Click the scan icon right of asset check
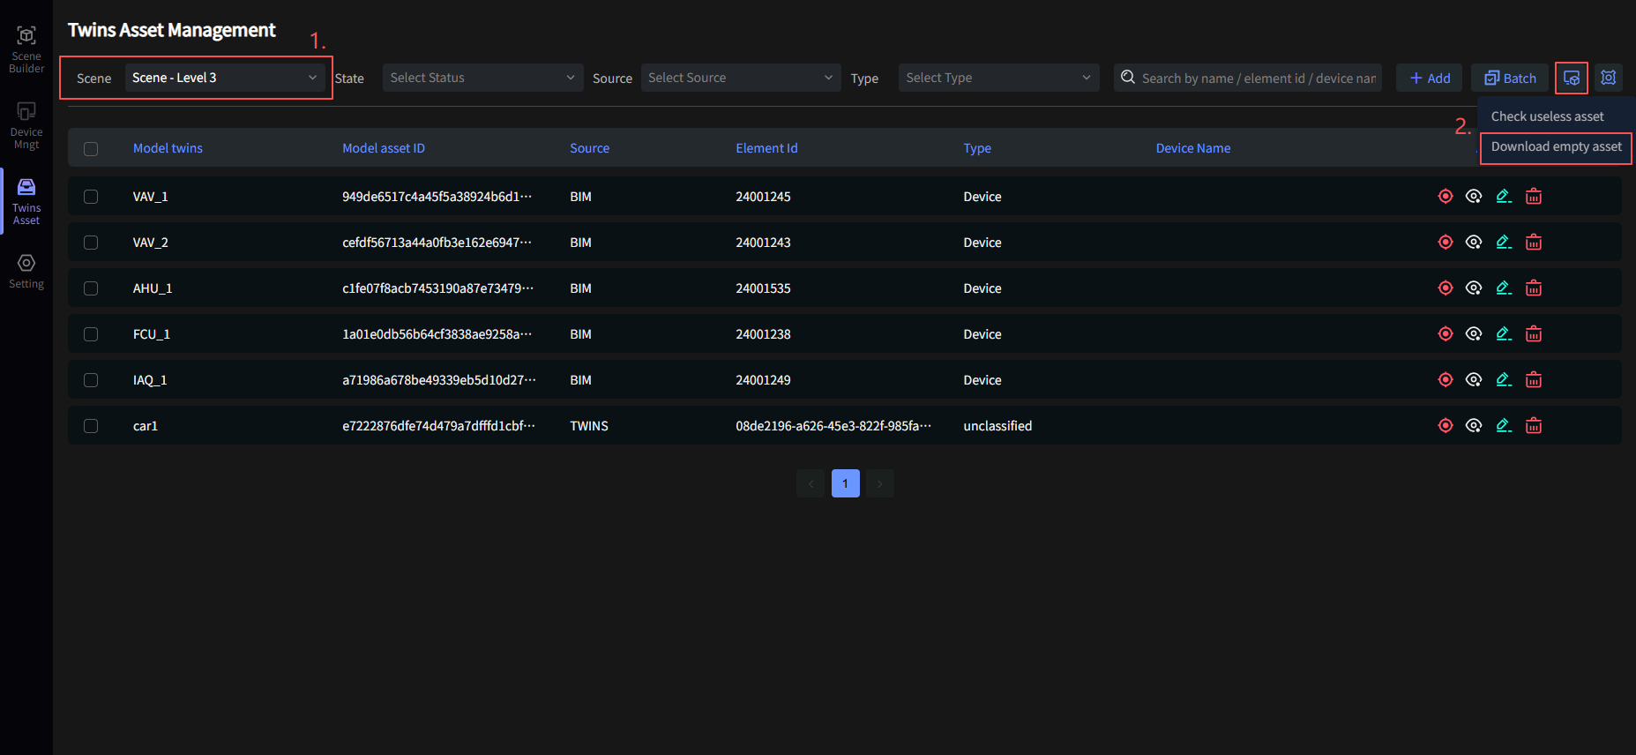The image size is (1636, 755). [x=1608, y=78]
